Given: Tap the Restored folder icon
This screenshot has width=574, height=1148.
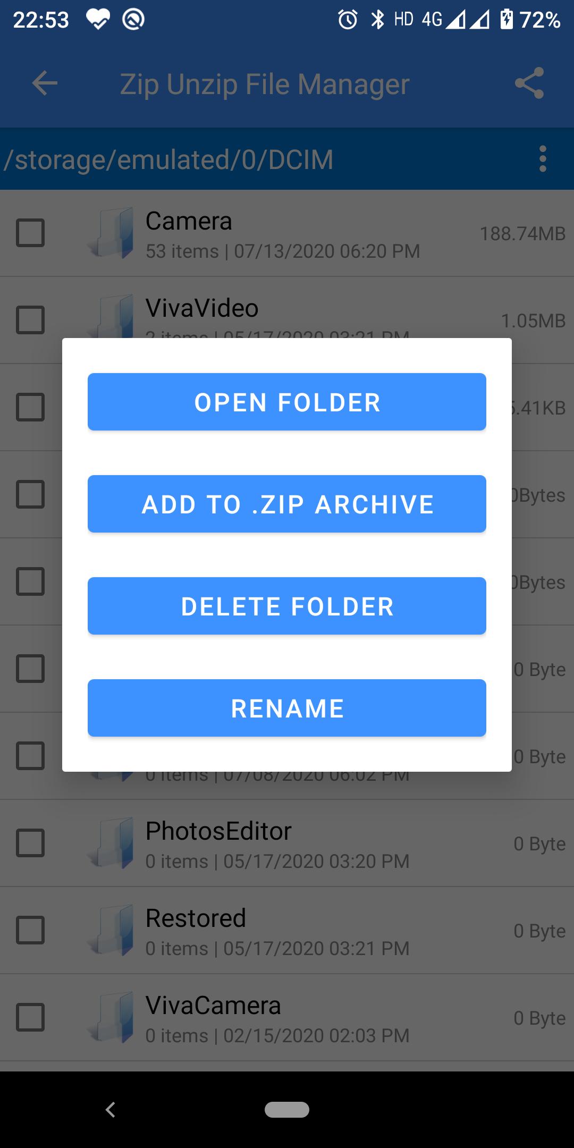Looking at the screenshot, I should [111, 931].
